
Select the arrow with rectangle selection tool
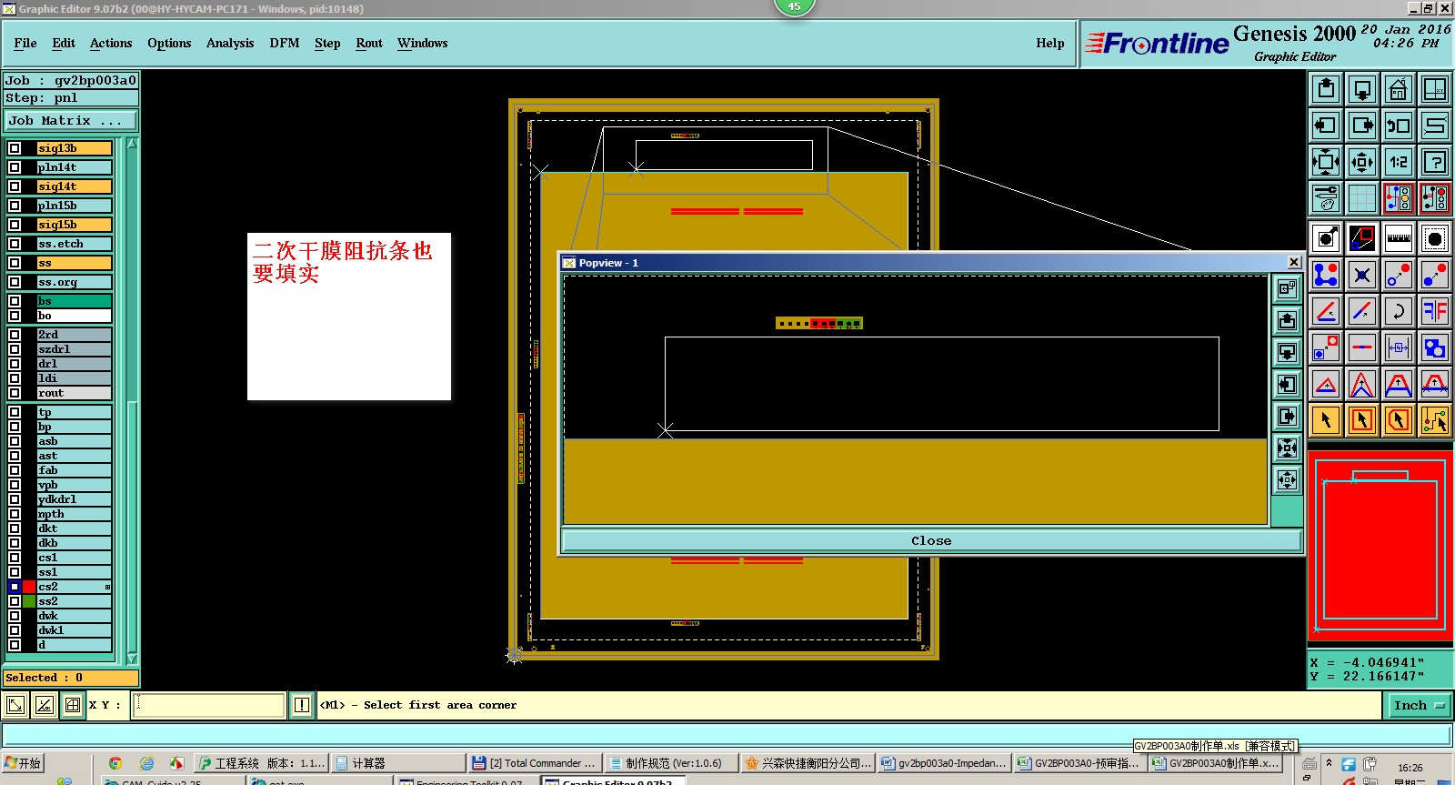coord(1362,420)
